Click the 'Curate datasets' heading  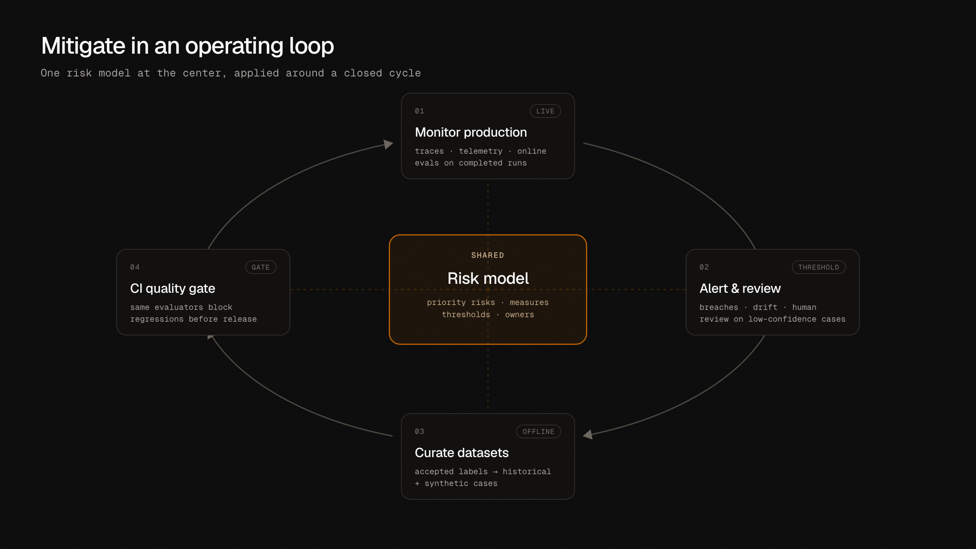462,453
